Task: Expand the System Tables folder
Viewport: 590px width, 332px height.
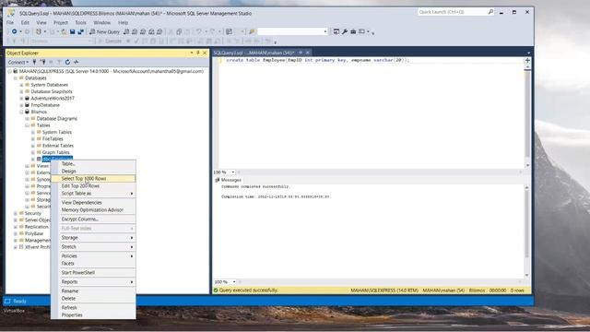Action: pyautogui.click(x=33, y=133)
